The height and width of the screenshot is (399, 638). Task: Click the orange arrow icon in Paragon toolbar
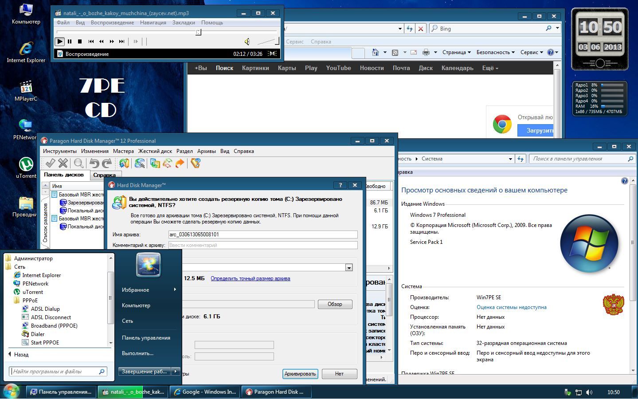180,163
